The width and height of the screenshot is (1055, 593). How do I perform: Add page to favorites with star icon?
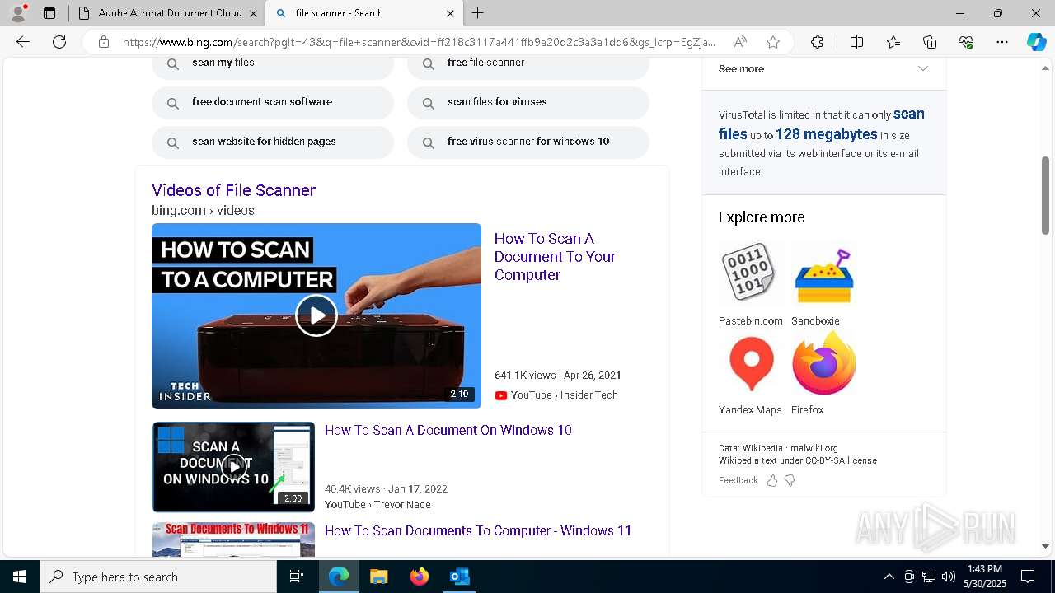[x=773, y=42]
